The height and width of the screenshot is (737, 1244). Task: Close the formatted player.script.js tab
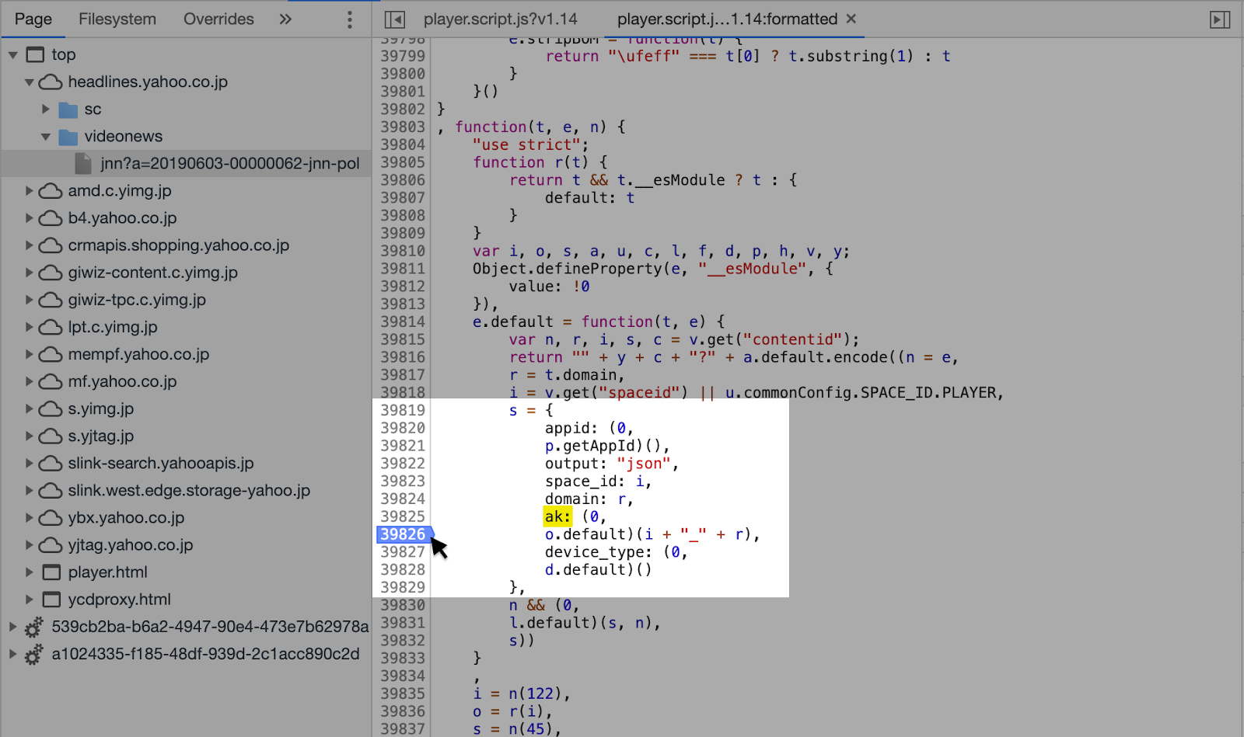(x=851, y=19)
